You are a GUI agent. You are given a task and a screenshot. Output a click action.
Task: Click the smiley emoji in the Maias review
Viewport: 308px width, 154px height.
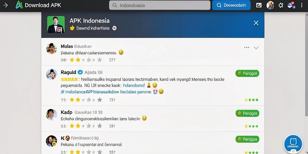pyautogui.click(x=121, y=52)
